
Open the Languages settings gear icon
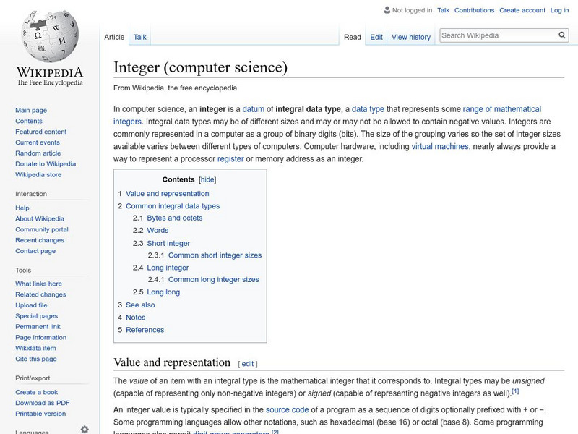coord(85,429)
